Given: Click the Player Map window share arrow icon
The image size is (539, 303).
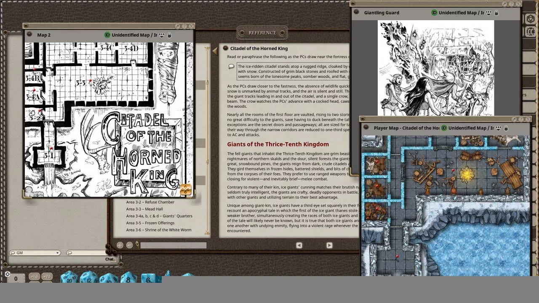Looking at the screenshot, I should click(x=514, y=119).
